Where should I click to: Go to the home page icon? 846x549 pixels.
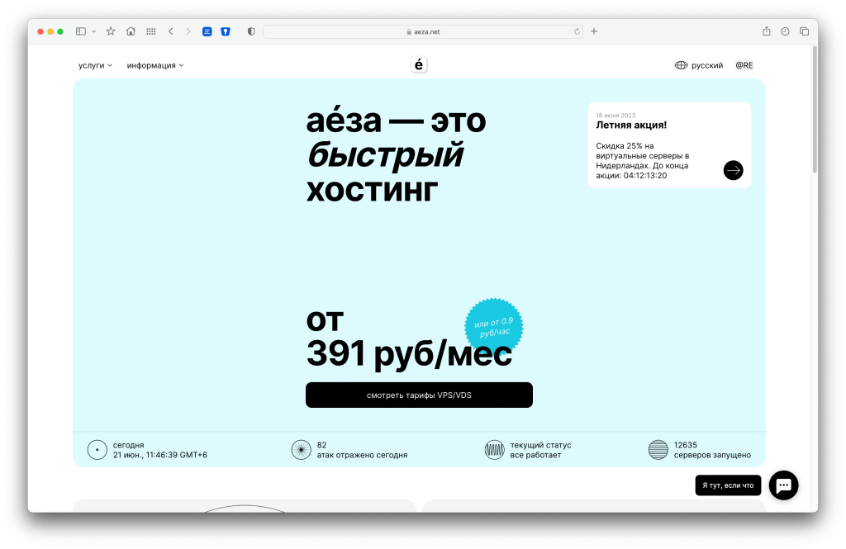pos(131,31)
